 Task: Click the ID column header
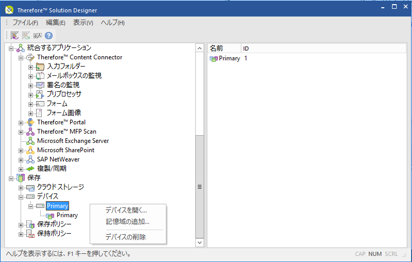324,48
